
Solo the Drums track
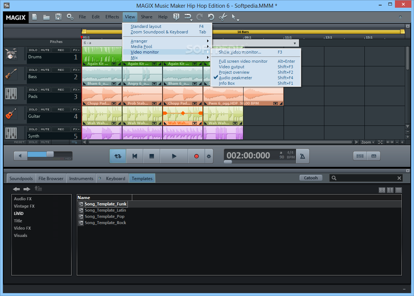tap(33, 50)
